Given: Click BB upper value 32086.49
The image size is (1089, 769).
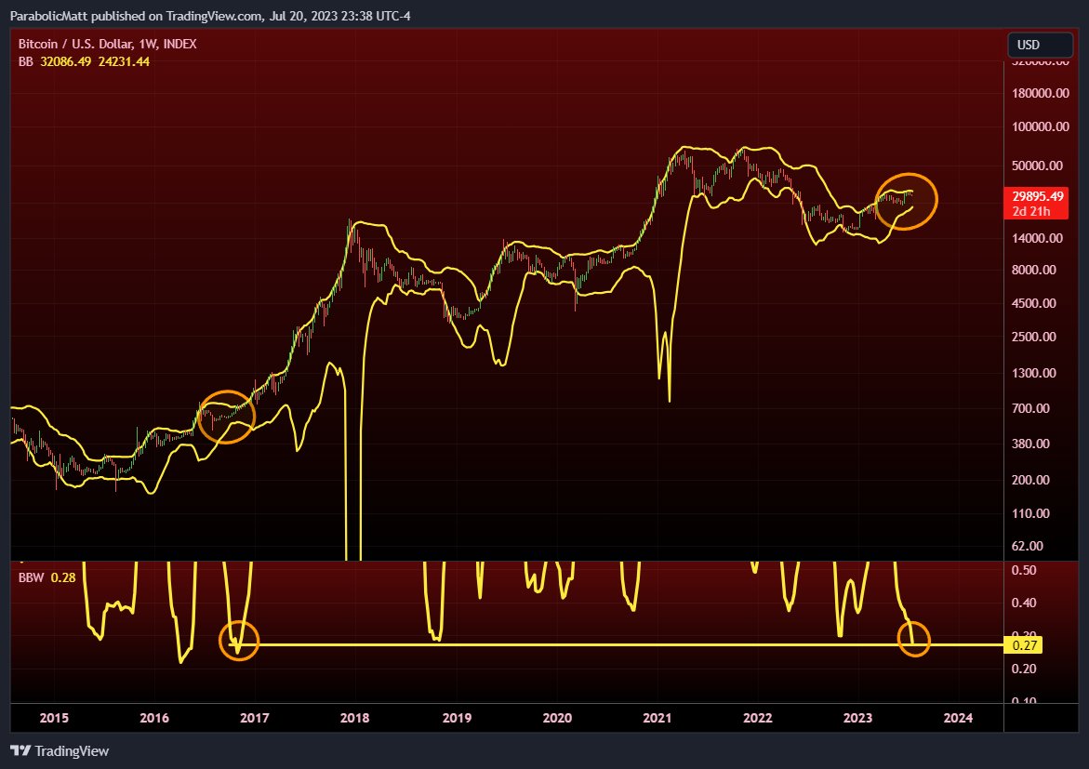Looking at the screenshot, I should (x=65, y=61).
